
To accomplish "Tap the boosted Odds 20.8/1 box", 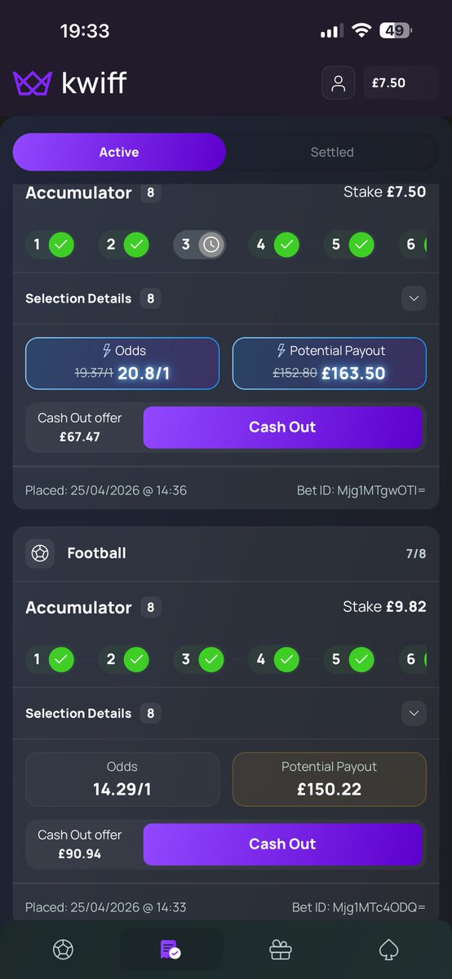I will click(122, 363).
